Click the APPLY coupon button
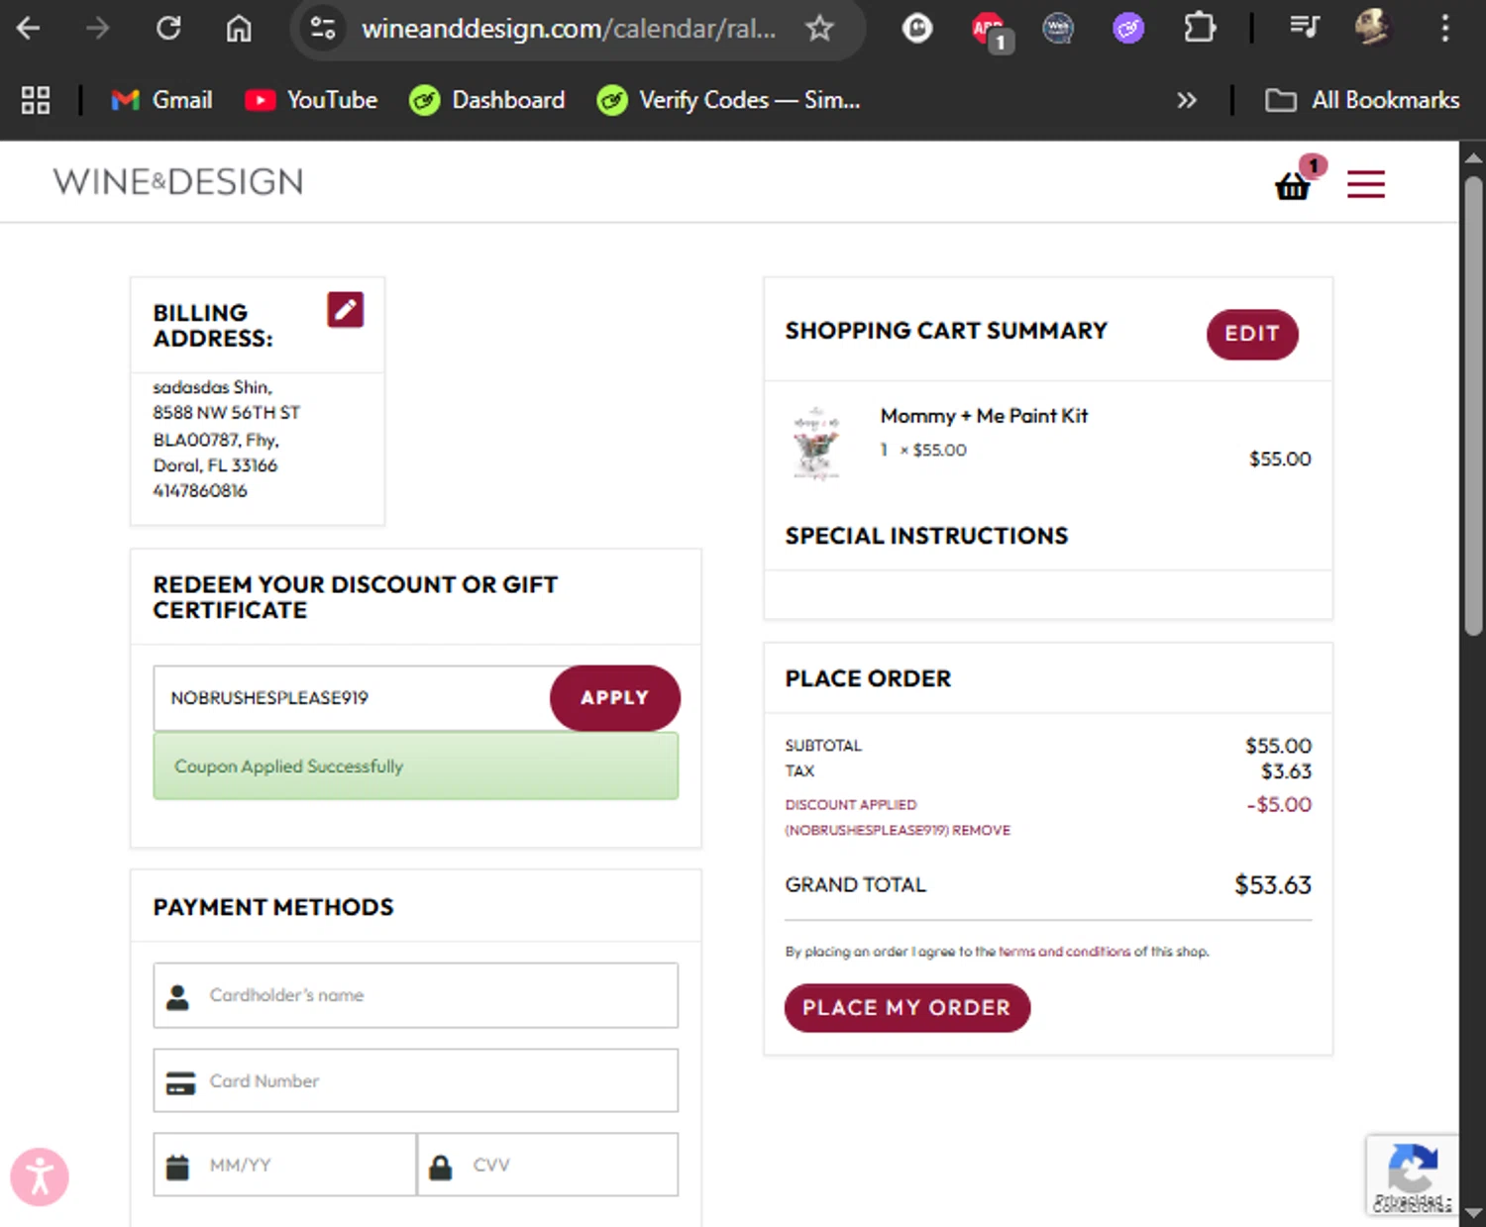Screen dimensions: 1486x1227 [x=614, y=698]
